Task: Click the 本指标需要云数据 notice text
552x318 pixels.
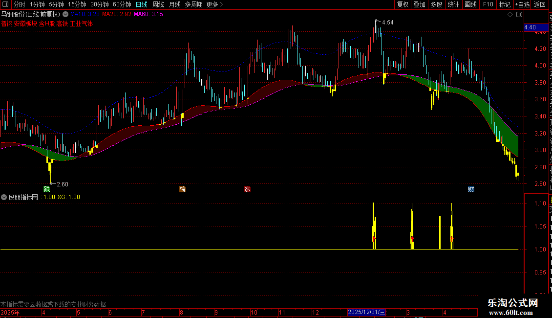Action: [x=53, y=304]
